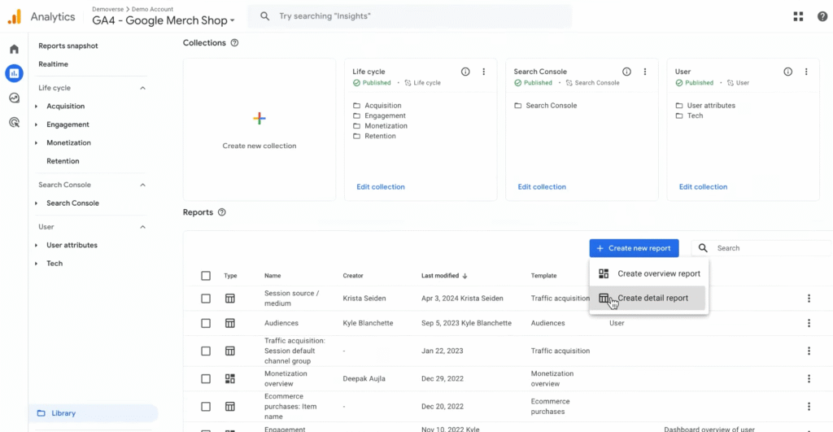Sort the table by Name column header
This screenshot has width=833, height=432.
coord(273,276)
